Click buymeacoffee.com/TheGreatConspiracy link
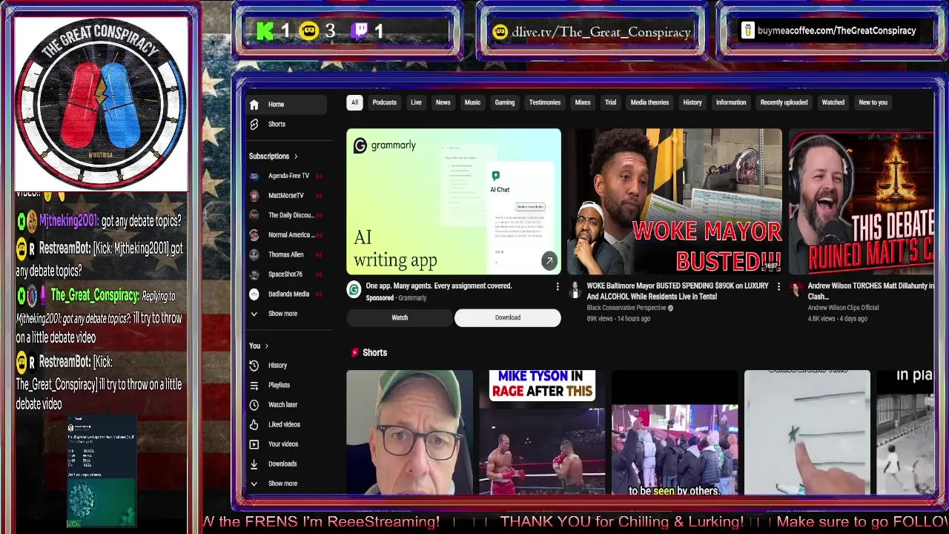Viewport: 949px width, 534px height. tap(836, 31)
